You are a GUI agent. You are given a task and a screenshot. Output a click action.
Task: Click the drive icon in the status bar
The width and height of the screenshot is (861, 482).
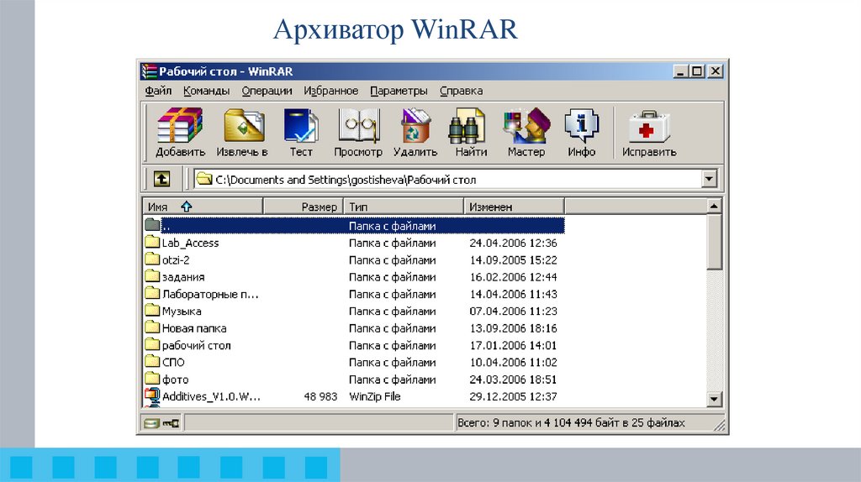tap(151, 422)
